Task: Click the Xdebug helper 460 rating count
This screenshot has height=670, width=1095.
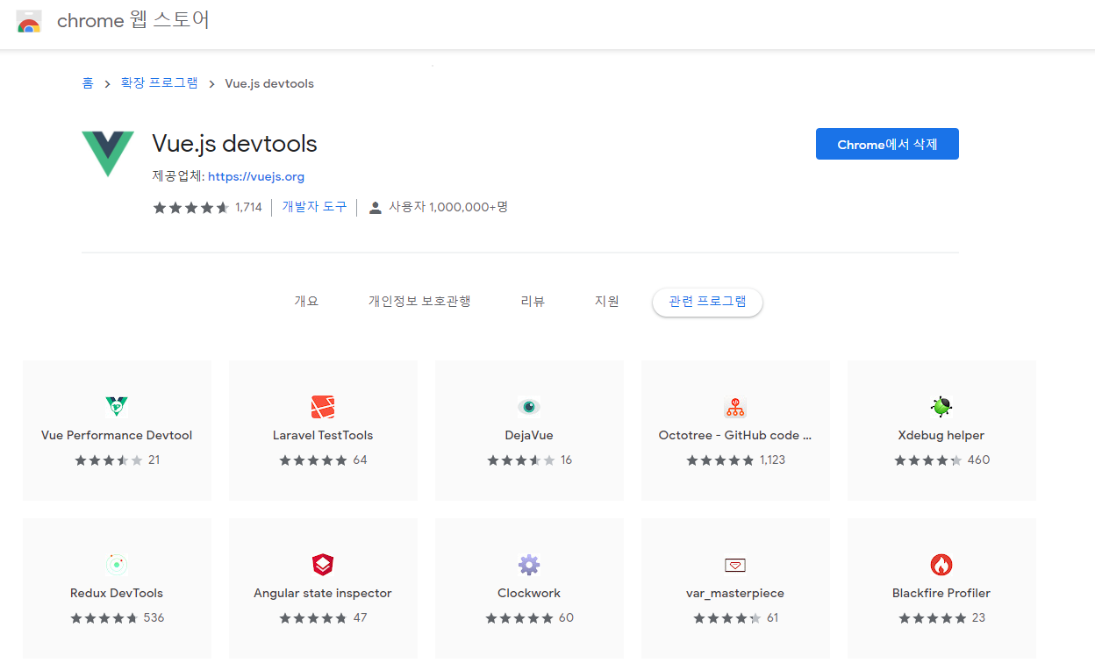Action: pos(978,460)
